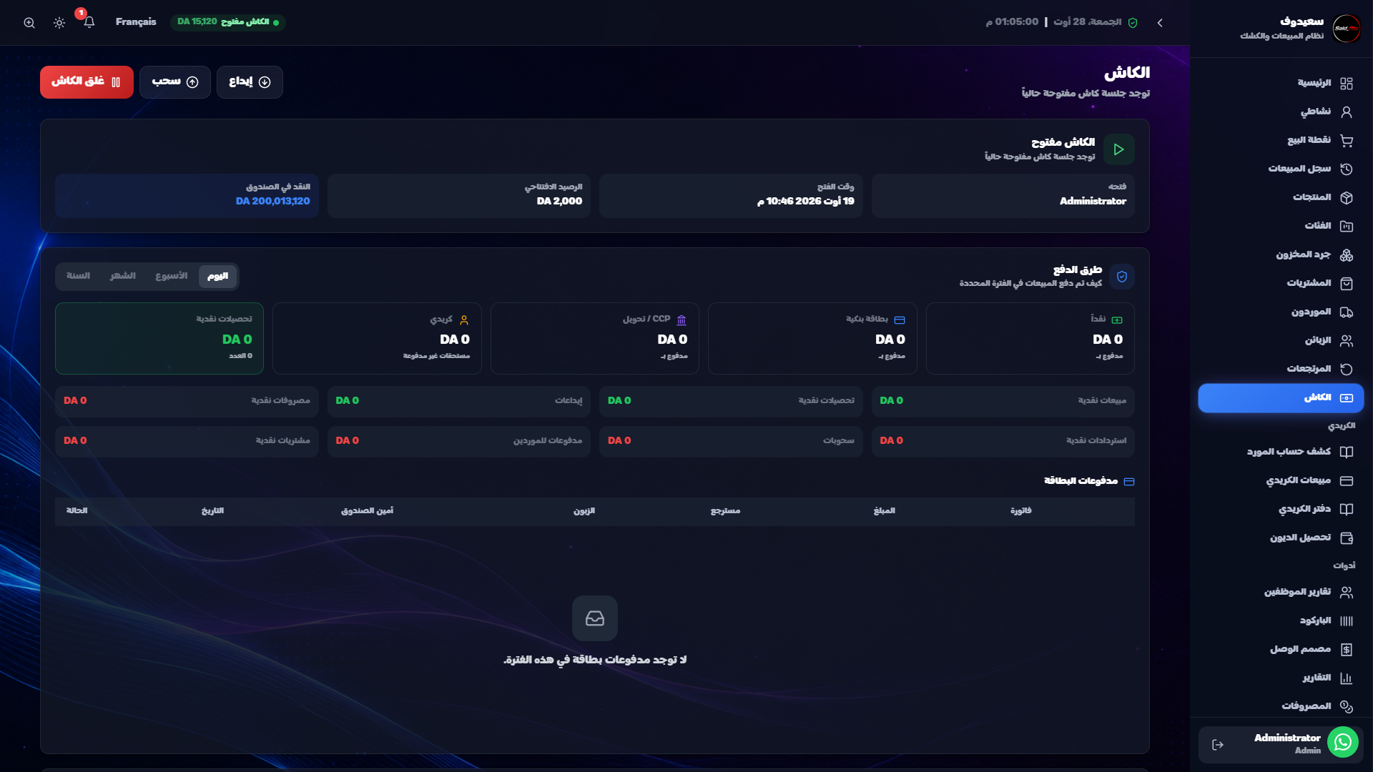Viewport: 1373px width, 772px height.
Task: Open المنتجات box icon in sidebar
Action: (x=1346, y=198)
